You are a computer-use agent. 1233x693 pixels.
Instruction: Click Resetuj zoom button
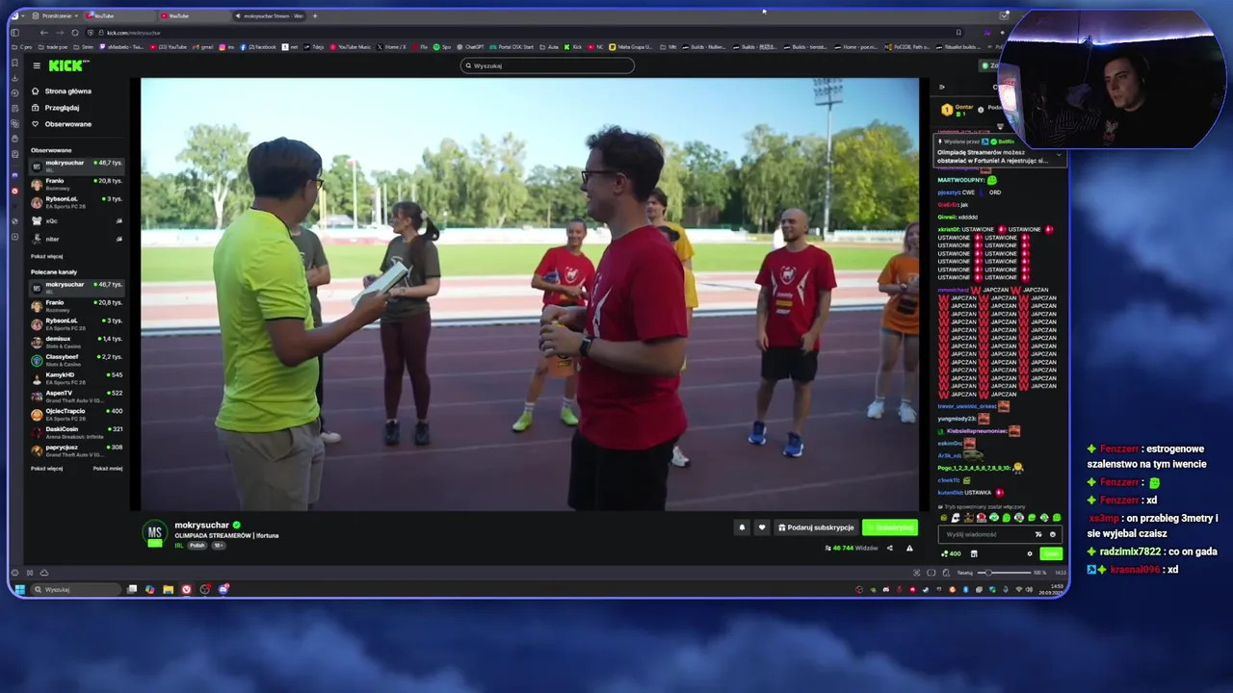[965, 573]
